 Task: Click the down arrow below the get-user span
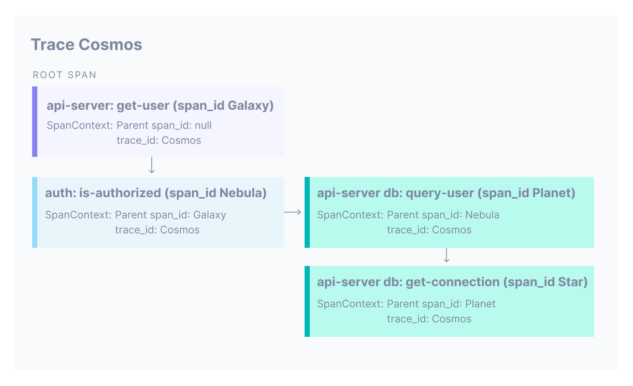(152, 166)
